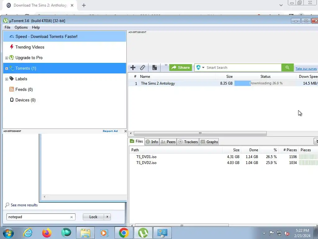
Task: Click the torrent list horizontal scrollbar thumb
Action: click(x=200, y=133)
